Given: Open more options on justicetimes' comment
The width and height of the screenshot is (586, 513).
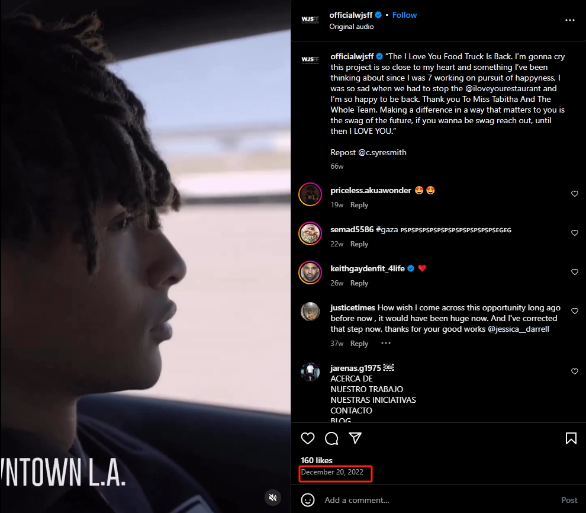Looking at the screenshot, I should (x=386, y=343).
